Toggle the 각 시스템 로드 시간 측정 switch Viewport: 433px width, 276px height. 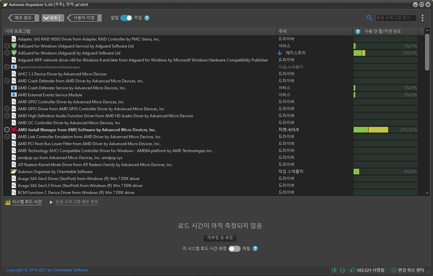[234, 248]
